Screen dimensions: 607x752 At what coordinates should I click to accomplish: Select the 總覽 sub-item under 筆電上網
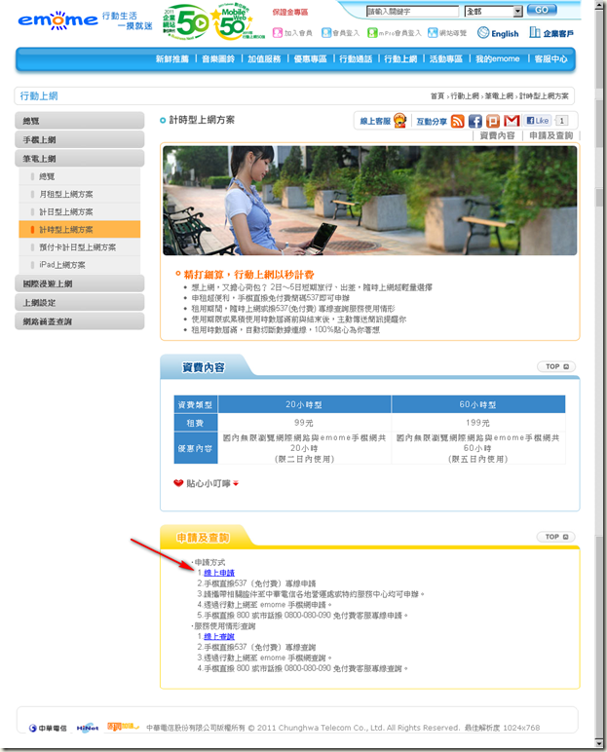pyautogui.click(x=80, y=176)
